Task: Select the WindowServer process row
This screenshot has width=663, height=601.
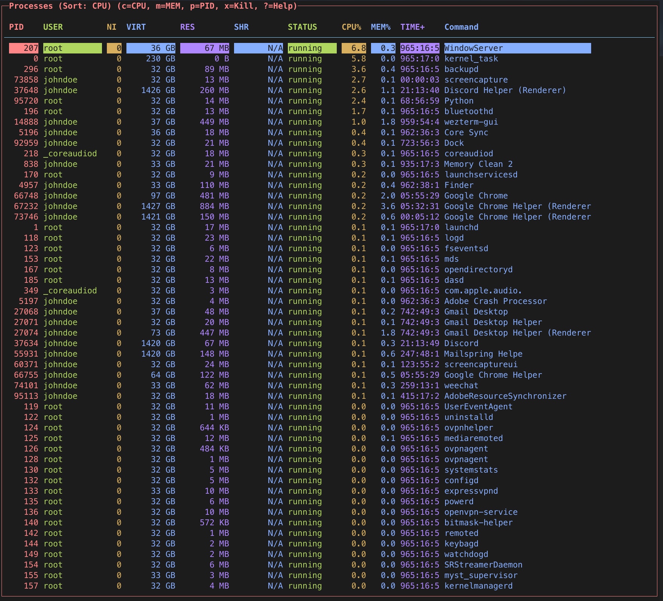Action: click(300, 48)
